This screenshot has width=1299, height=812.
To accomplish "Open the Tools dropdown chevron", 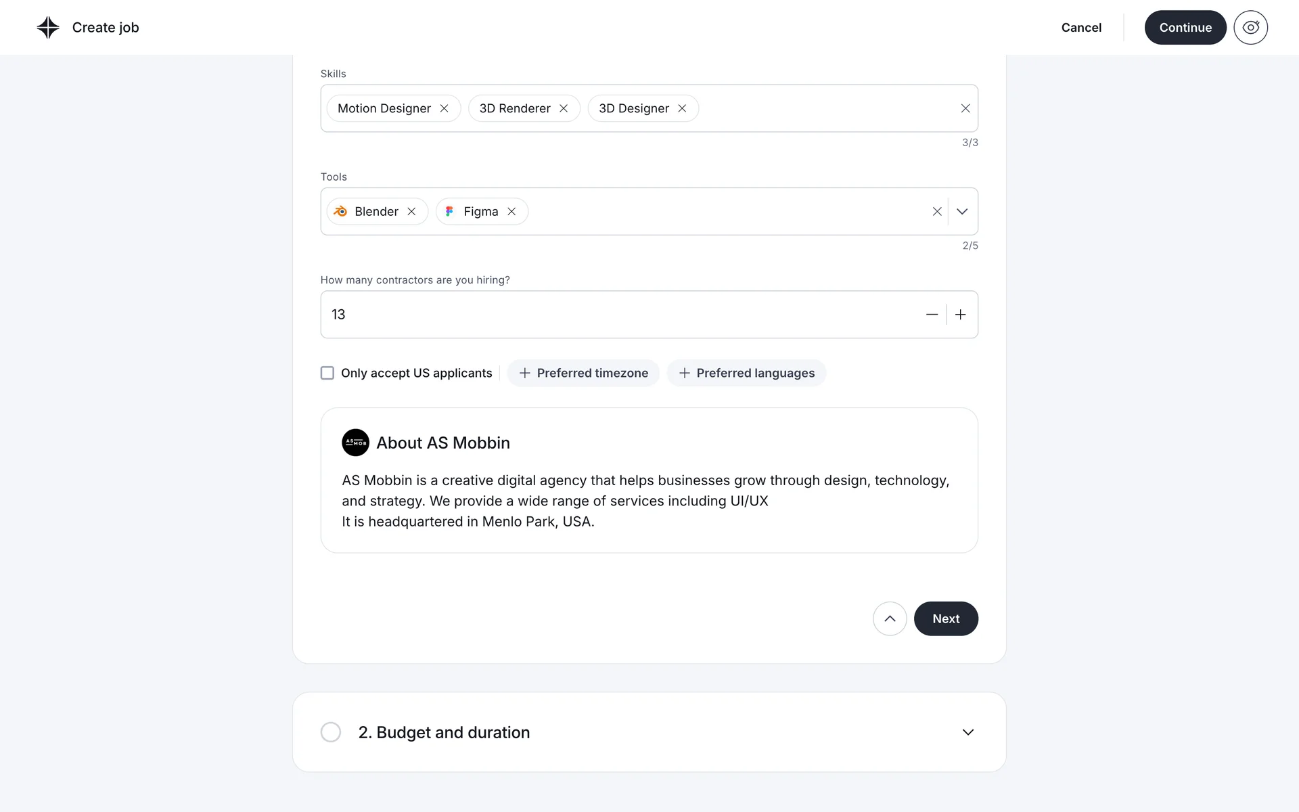I will pos(962,212).
